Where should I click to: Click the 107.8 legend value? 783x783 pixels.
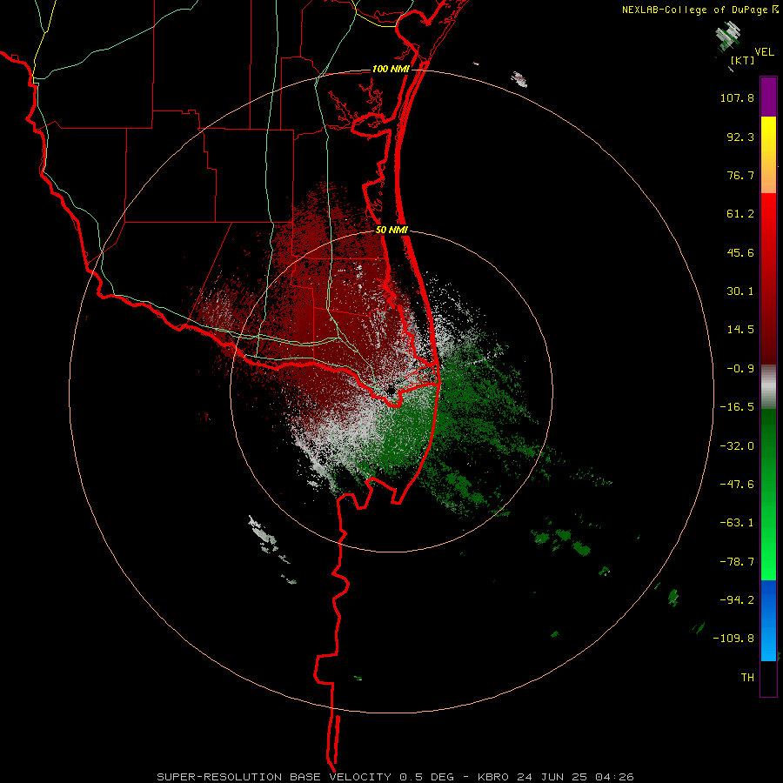pyautogui.click(x=737, y=97)
